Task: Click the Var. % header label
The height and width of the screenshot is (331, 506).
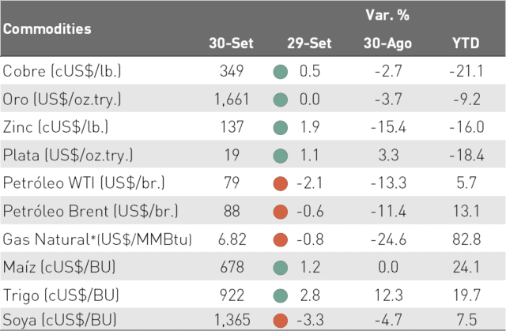Action: (x=387, y=15)
